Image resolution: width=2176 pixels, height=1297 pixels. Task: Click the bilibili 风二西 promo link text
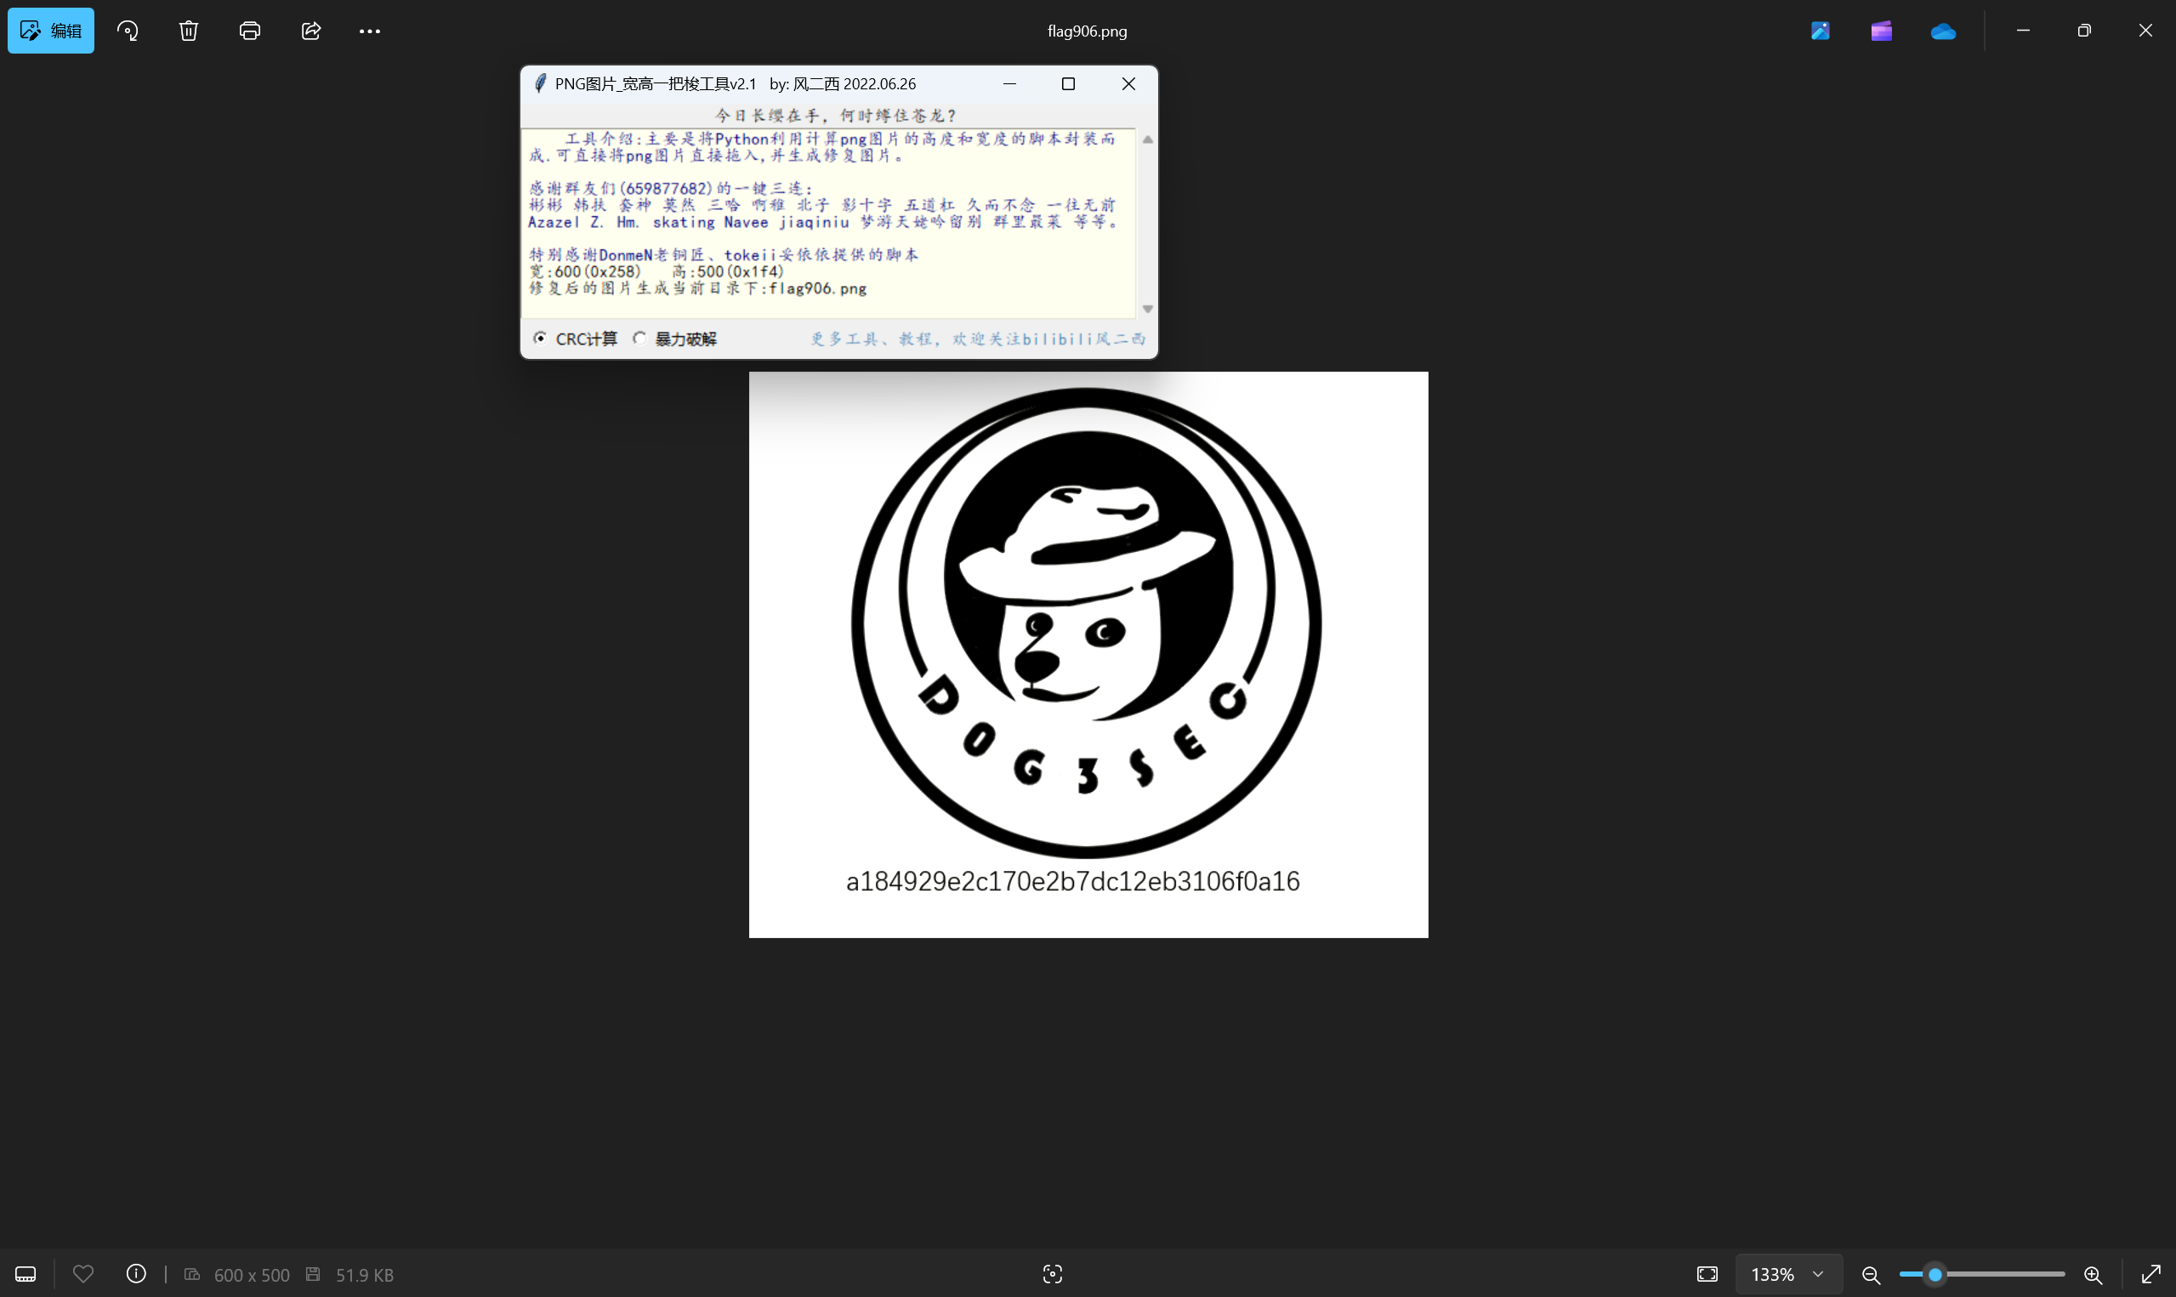[x=978, y=339]
